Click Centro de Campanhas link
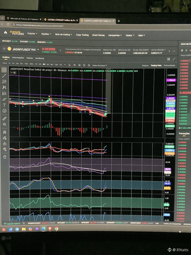 click(172, 224)
